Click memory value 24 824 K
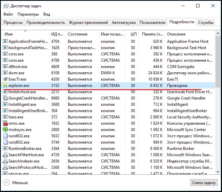The width and height of the screenshot is (222, 192). (x=155, y=73)
